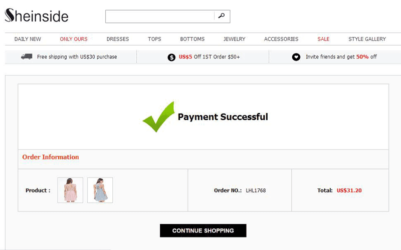The width and height of the screenshot is (401, 250).
Task: Click the dollar sign coin icon
Action: click(171, 57)
